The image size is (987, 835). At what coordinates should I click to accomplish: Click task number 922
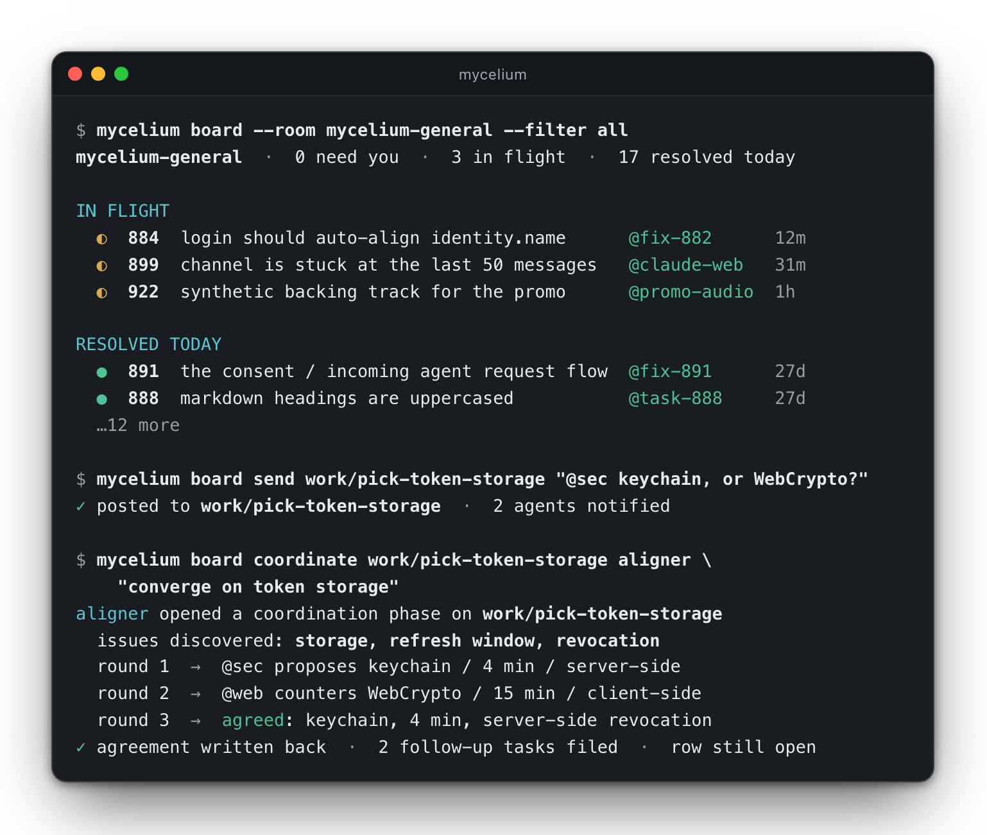tap(143, 292)
